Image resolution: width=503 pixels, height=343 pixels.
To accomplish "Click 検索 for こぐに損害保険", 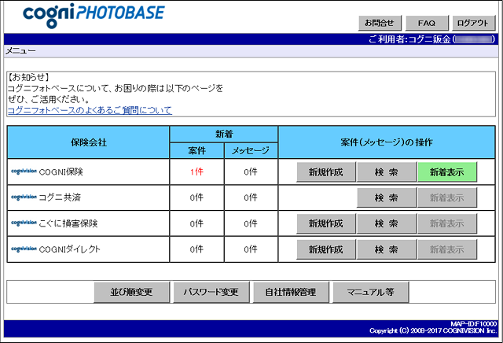I will 387,223.
